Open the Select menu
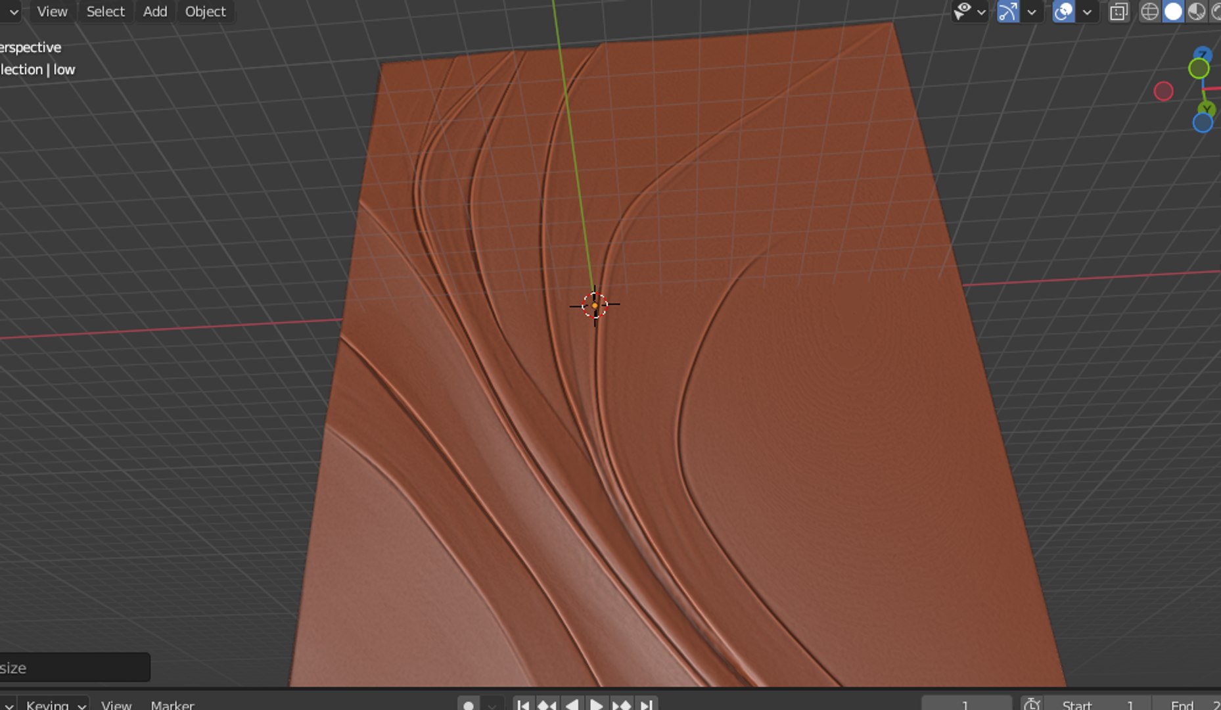Screen dimensions: 1221x710 coord(105,11)
